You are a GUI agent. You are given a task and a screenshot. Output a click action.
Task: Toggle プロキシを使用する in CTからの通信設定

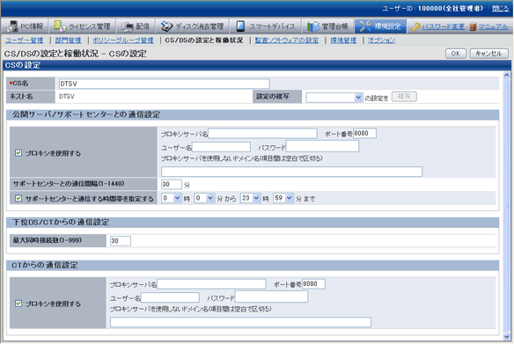click(x=18, y=304)
